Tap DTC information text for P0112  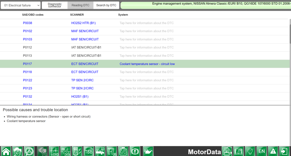coord(147,48)
